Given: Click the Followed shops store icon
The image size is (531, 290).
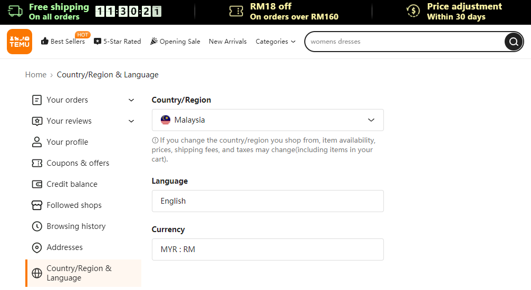Looking at the screenshot, I should point(37,205).
